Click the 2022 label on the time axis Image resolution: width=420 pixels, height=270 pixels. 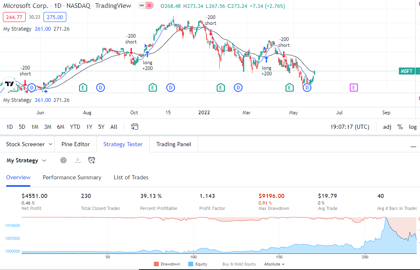204,112
